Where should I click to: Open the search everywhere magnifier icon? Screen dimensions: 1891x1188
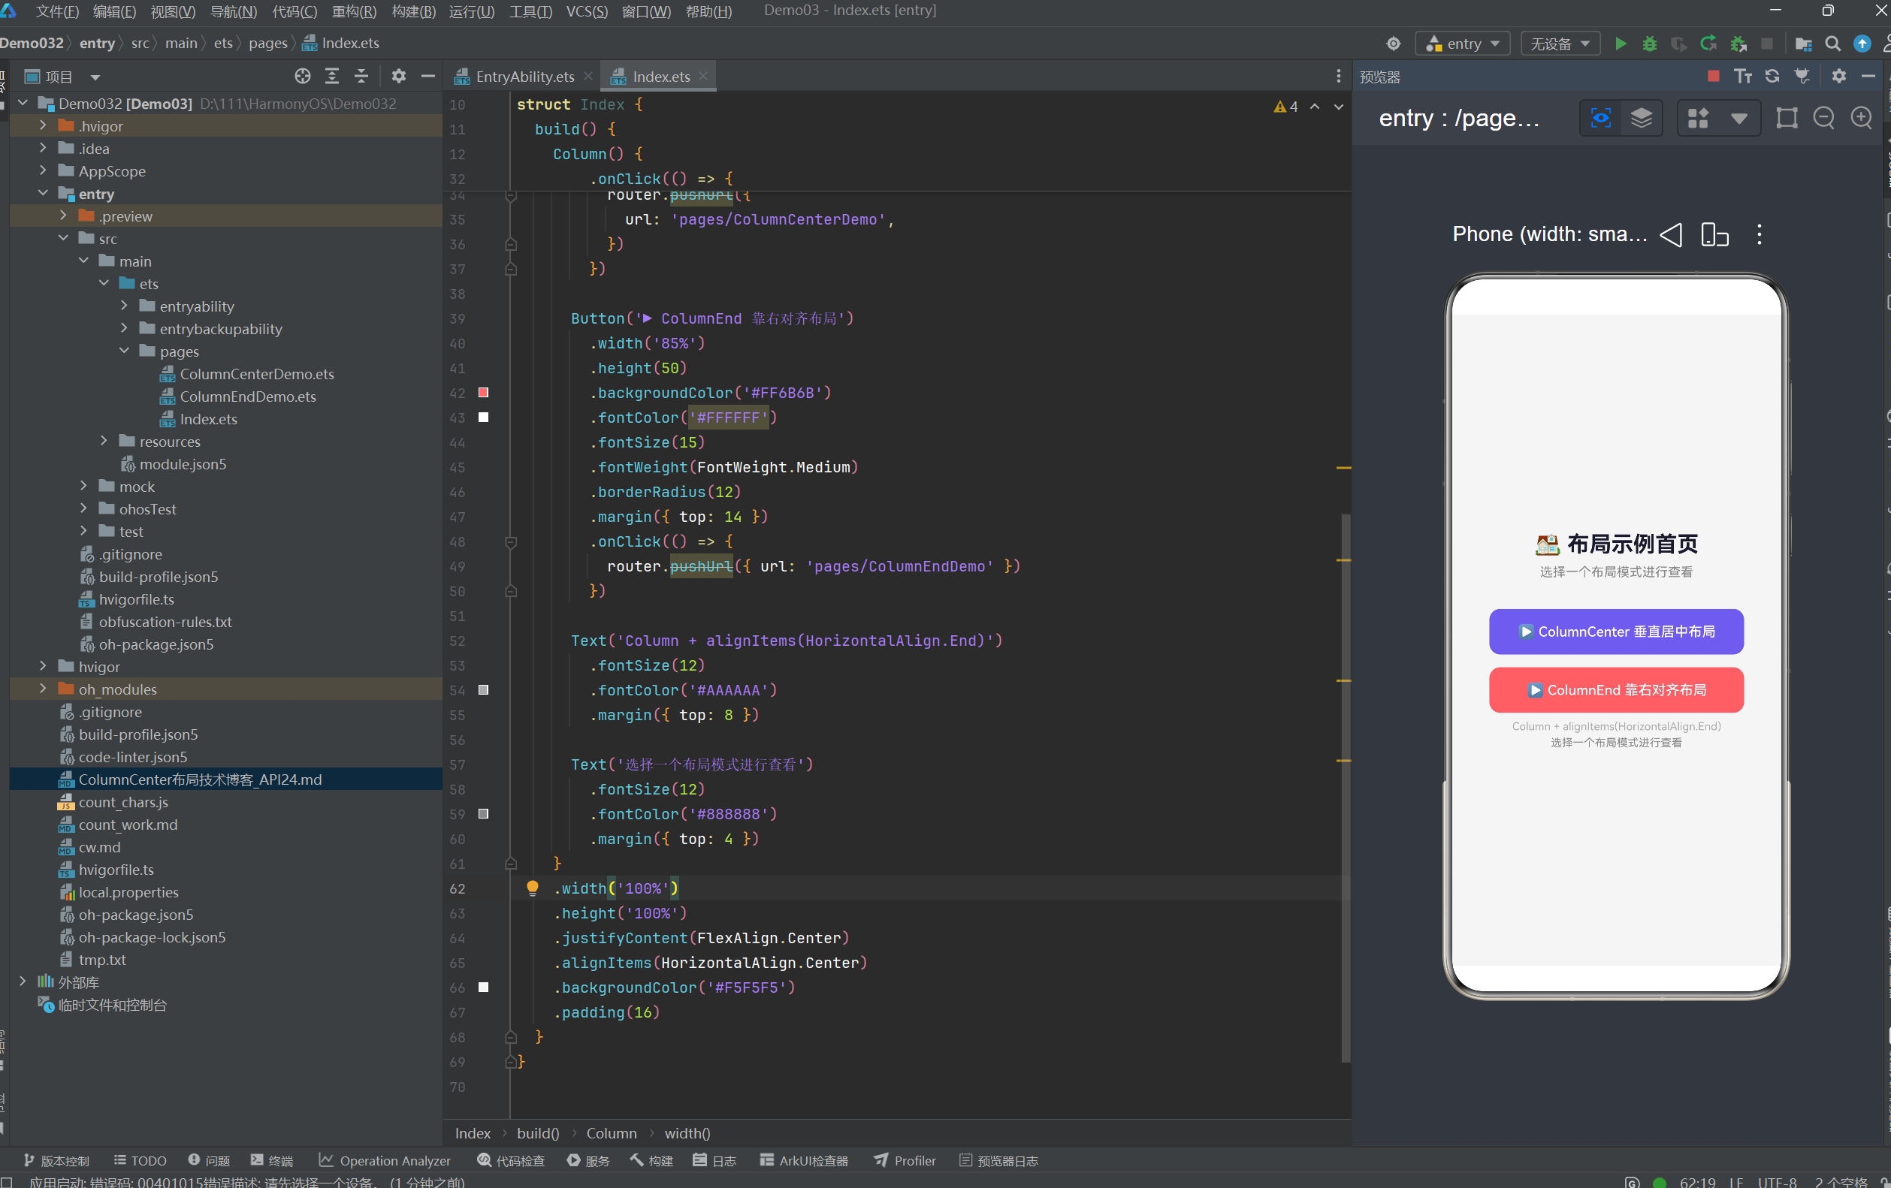point(1833,44)
